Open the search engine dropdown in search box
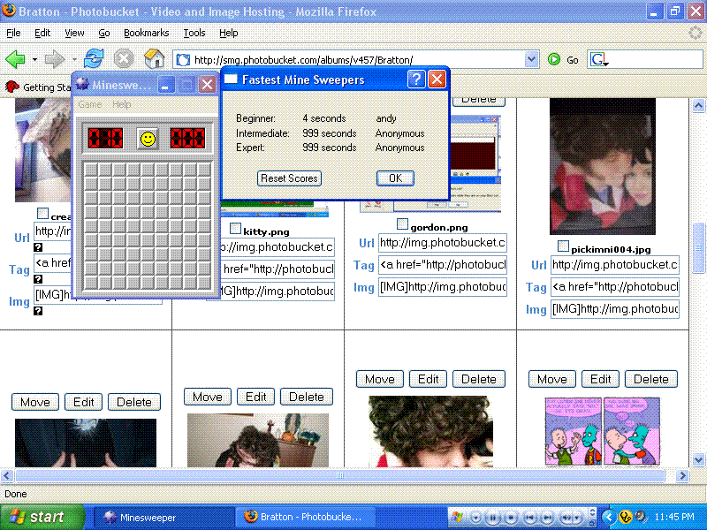707x530 pixels. (599, 59)
